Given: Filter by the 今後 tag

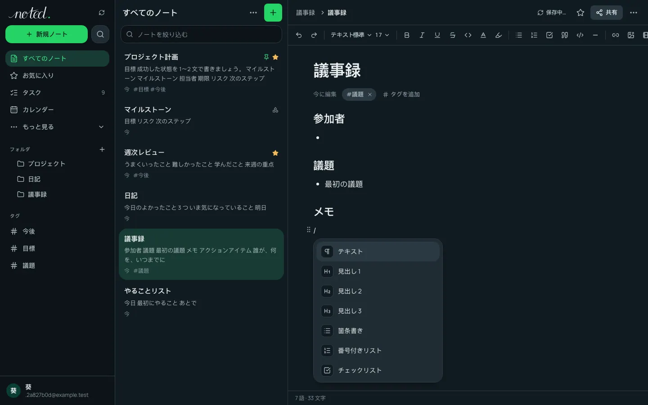Looking at the screenshot, I should coord(57,231).
